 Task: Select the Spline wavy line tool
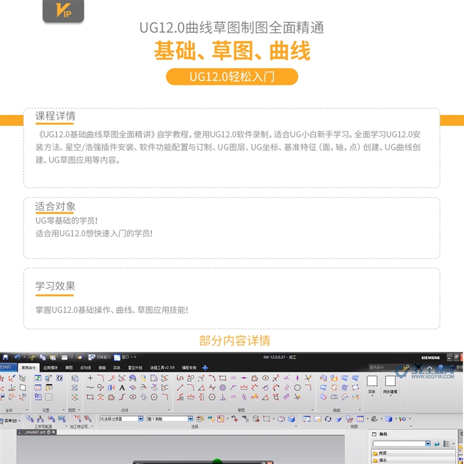pyautogui.click(x=90, y=387)
